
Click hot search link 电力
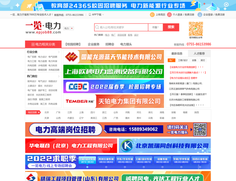pos(107,35)
